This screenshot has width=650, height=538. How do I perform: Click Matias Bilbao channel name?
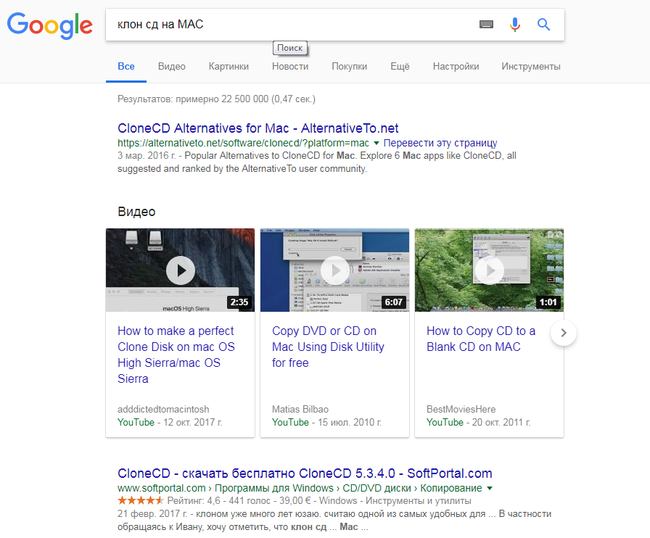[x=300, y=410]
